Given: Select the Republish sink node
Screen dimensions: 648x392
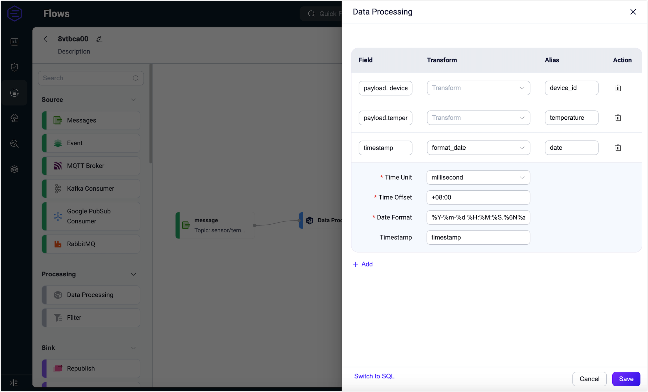Looking at the screenshot, I should pyautogui.click(x=91, y=369).
